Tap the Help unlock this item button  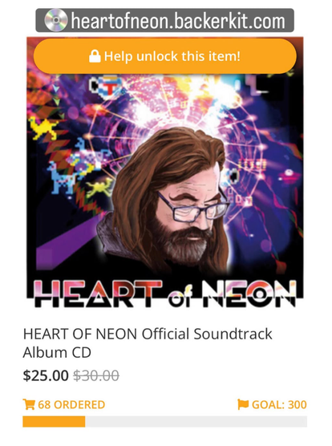coord(165,56)
